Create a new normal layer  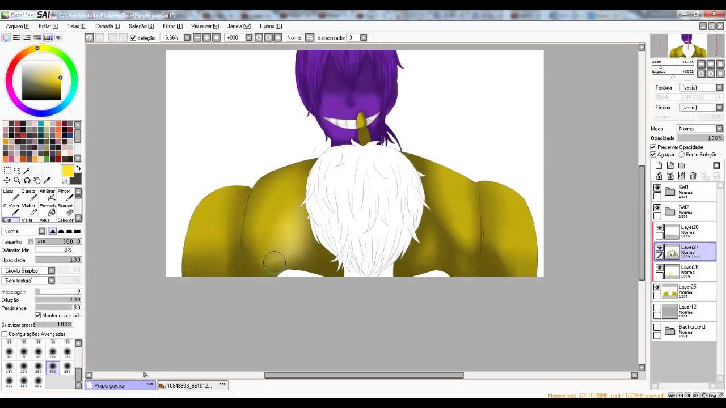[659, 165]
